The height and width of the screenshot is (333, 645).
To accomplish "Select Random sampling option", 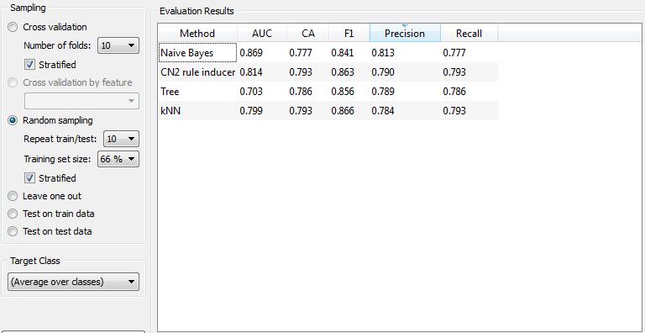I will (x=13, y=120).
